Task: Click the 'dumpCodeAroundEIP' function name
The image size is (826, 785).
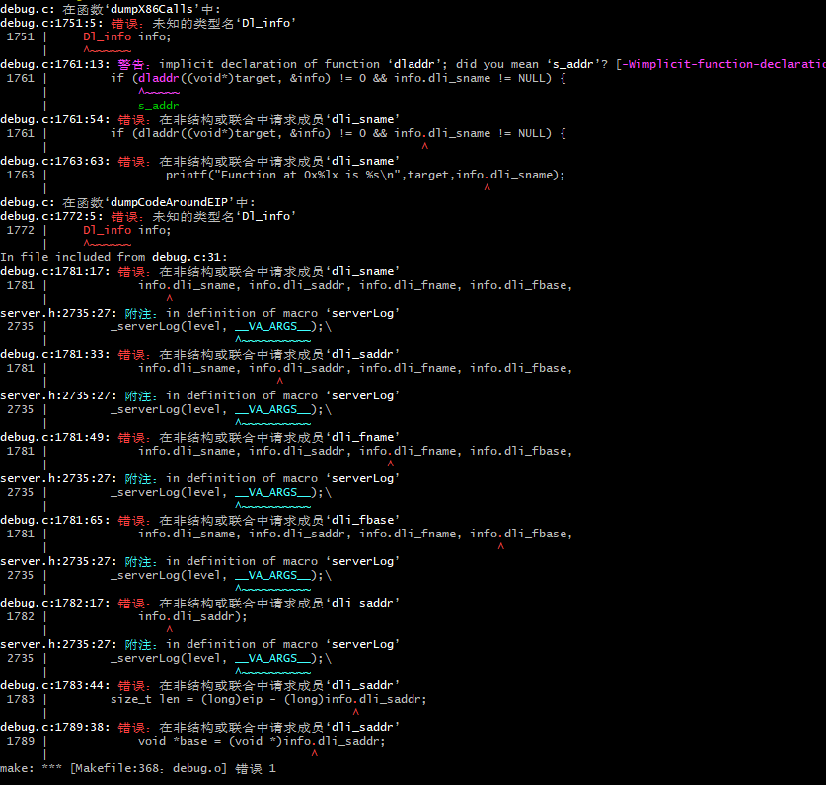Action: [155, 202]
